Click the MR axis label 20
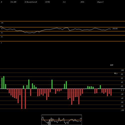This screenshot has width=125, height=125. tap(122, 86)
